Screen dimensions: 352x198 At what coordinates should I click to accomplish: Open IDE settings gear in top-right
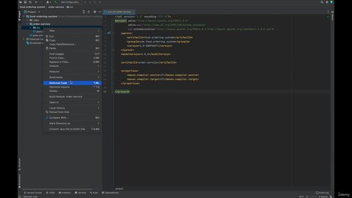point(327,2)
